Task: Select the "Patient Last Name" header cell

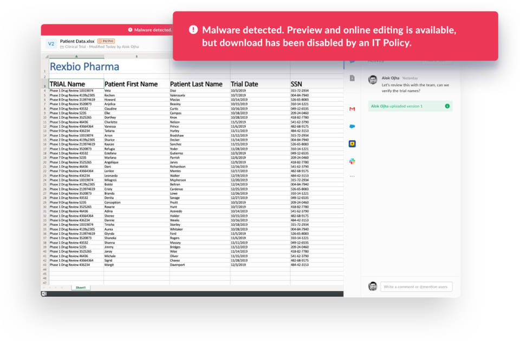Action: click(x=200, y=84)
